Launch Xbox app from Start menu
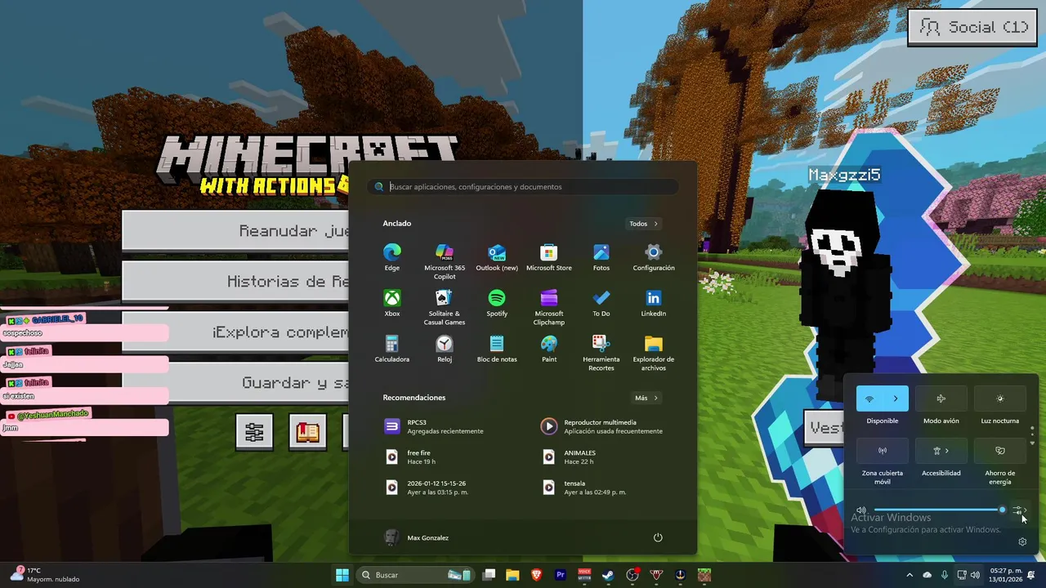1046x588 pixels. click(x=392, y=303)
